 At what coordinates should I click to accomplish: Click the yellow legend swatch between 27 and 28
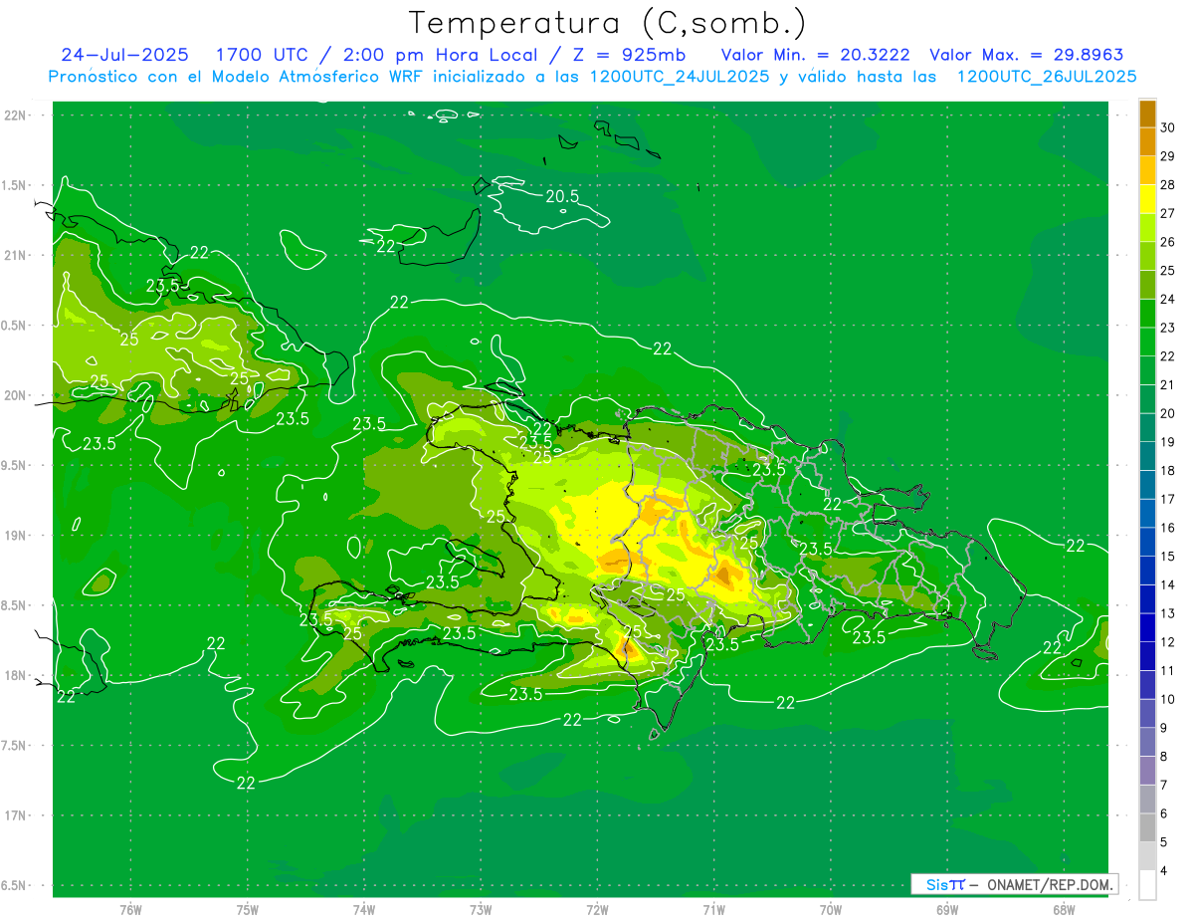[1147, 199]
